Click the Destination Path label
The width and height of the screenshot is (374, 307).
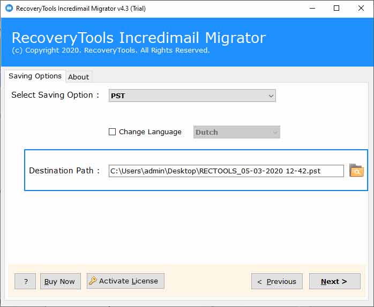(64, 171)
